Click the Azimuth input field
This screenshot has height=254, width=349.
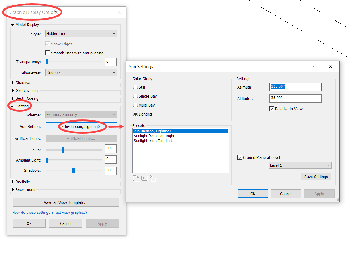point(296,87)
